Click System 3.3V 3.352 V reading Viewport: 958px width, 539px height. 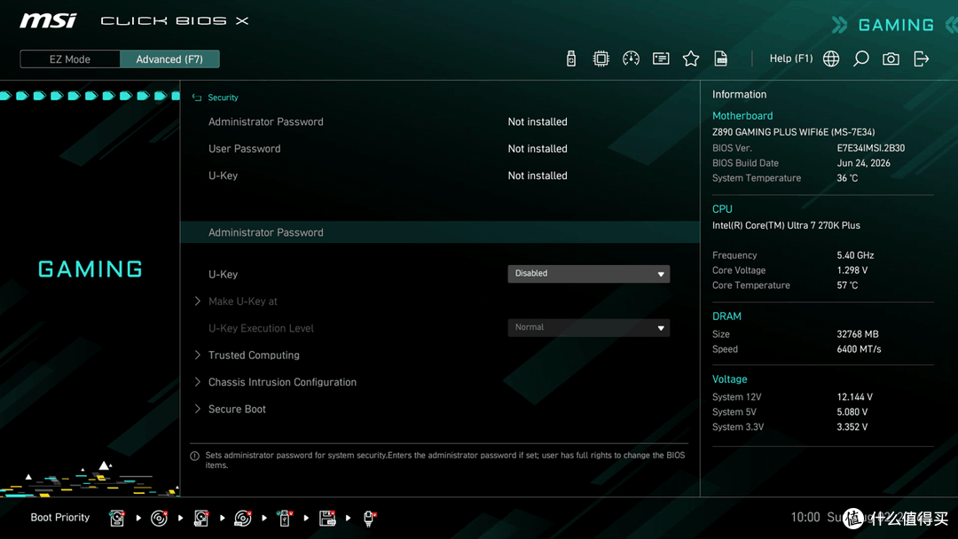point(852,427)
